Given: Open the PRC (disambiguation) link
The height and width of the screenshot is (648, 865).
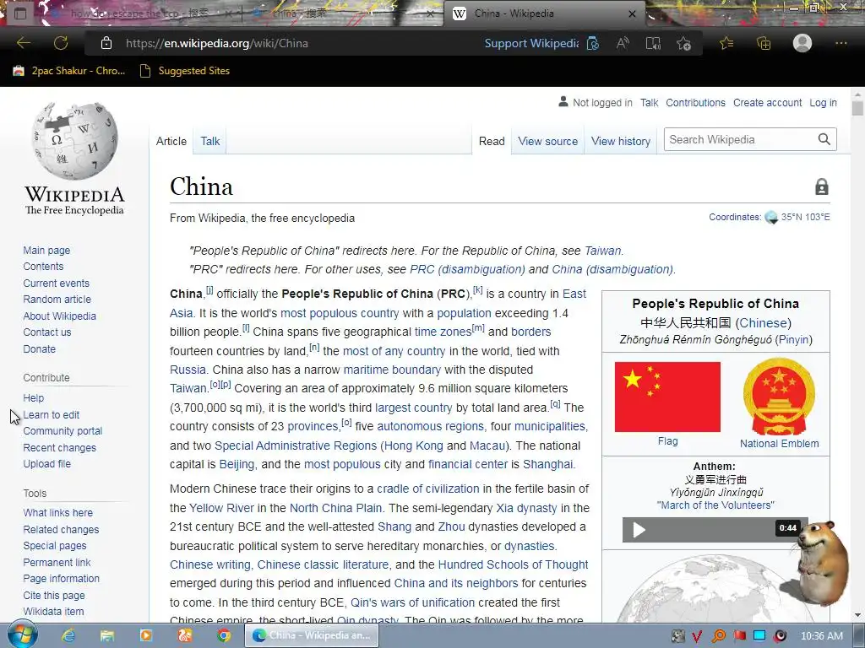Looking at the screenshot, I should (467, 269).
